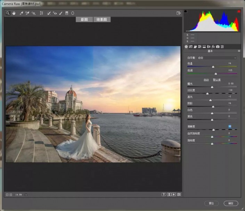Open the Effects (fx) panel tab
Viewport: 245px width, 211px height.
point(213,47)
